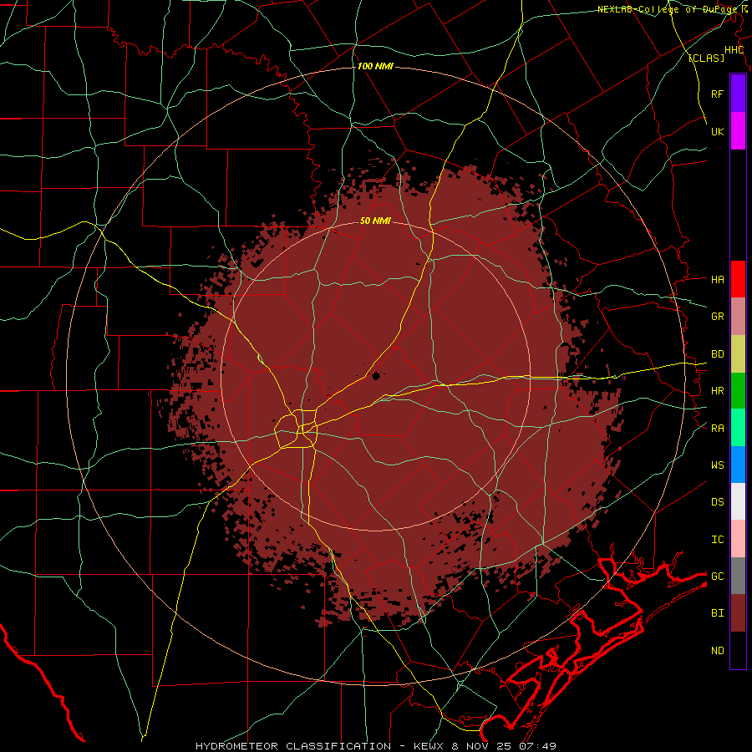Click the HHC product label

tap(734, 50)
